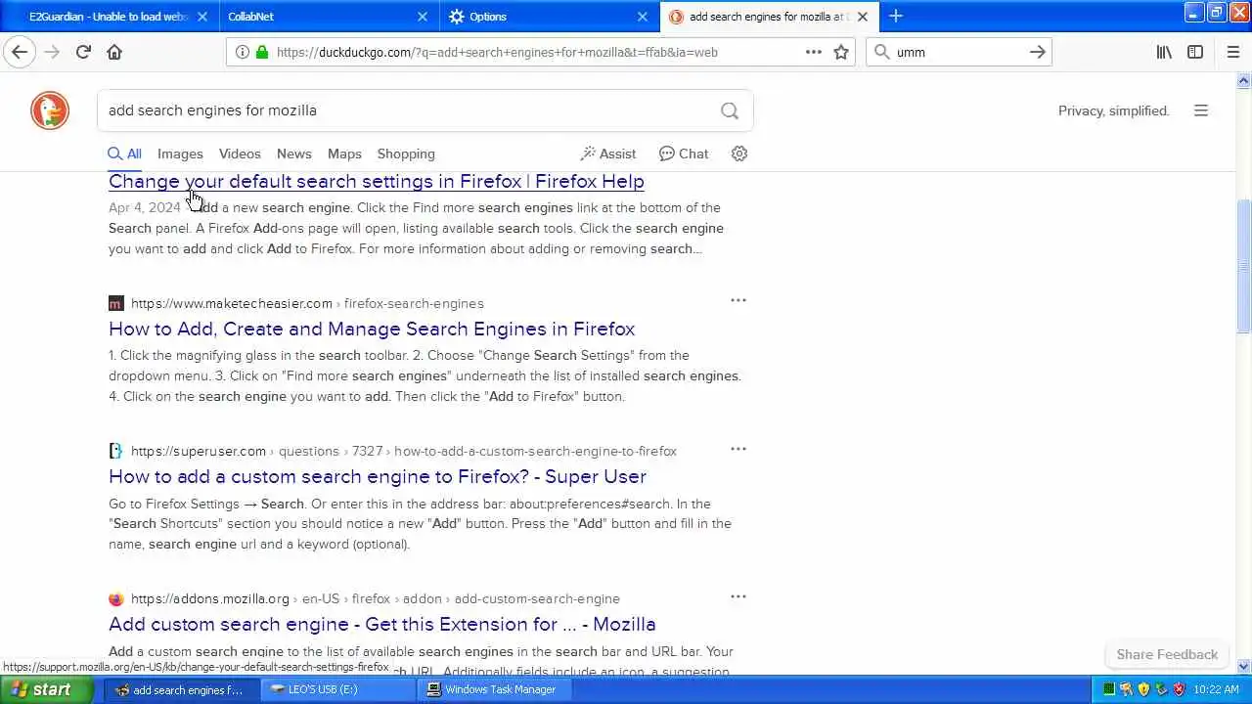The height and width of the screenshot is (704, 1252).
Task: Open "Add custom search engine" Mozilla extension link
Action: click(382, 624)
